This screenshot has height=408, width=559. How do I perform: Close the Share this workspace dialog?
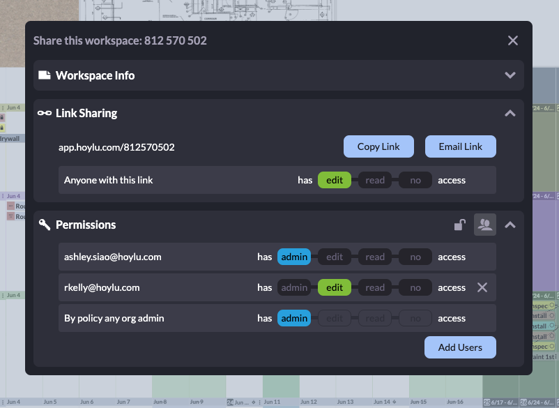[x=513, y=40]
